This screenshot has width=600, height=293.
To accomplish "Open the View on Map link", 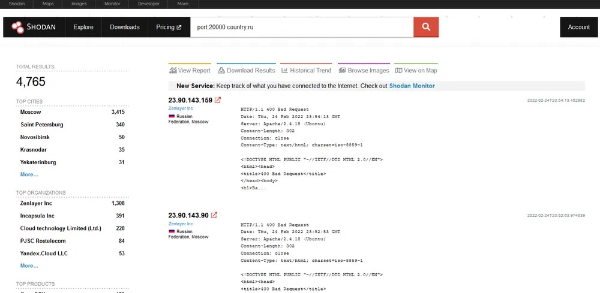I will [416, 70].
